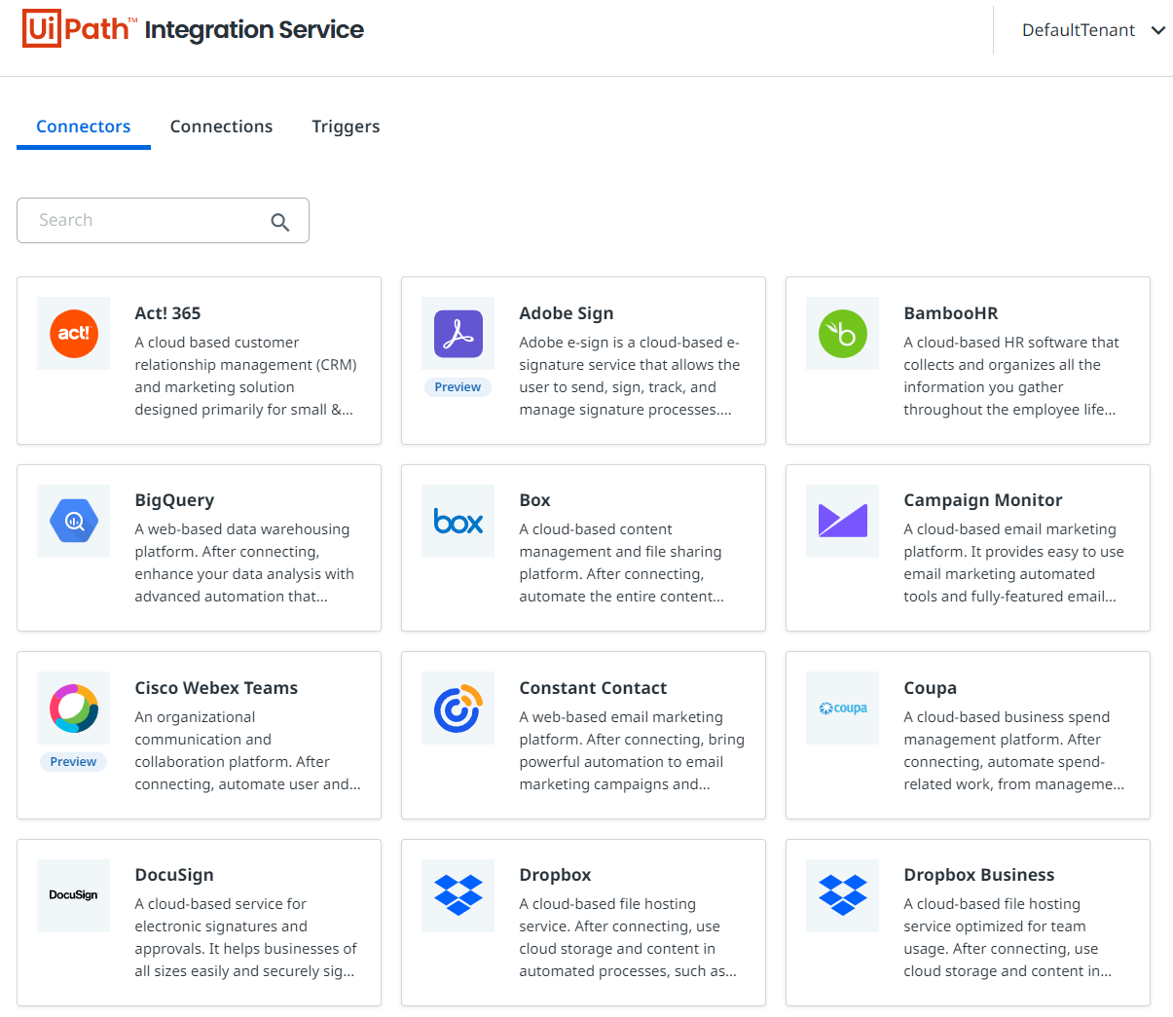
Task: Click the Integration Service heading
Action: click(x=254, y=30)
